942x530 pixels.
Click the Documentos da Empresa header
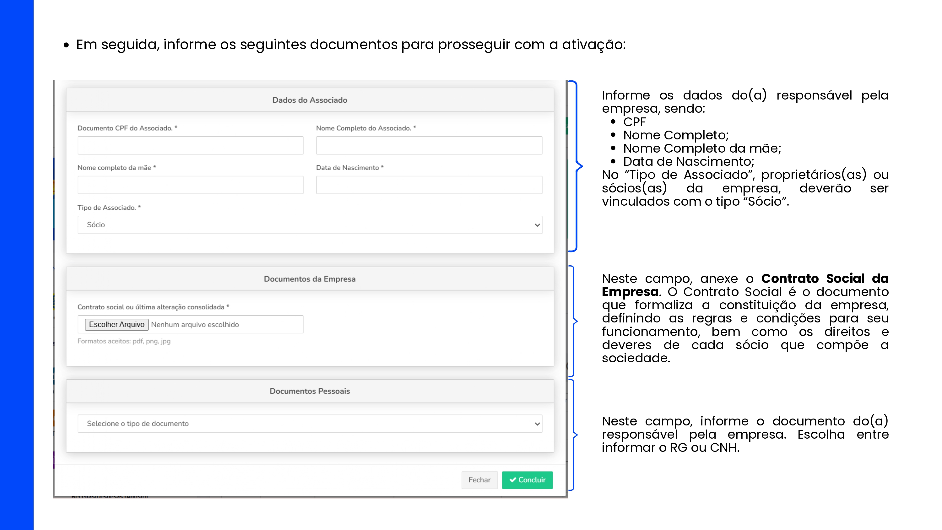click(309, 279)
